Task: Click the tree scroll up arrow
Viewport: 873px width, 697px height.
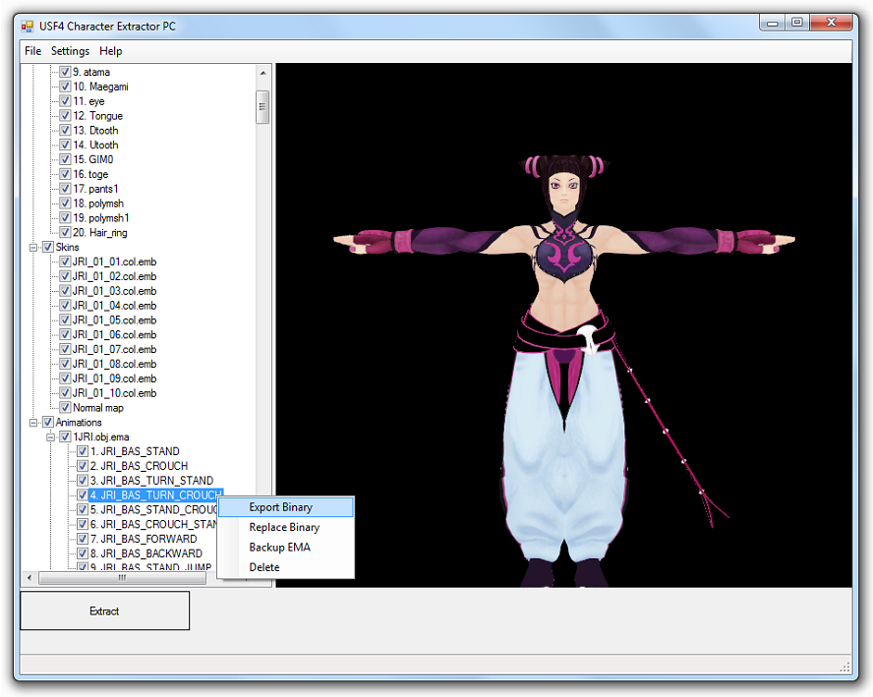Action: point(262,73)
